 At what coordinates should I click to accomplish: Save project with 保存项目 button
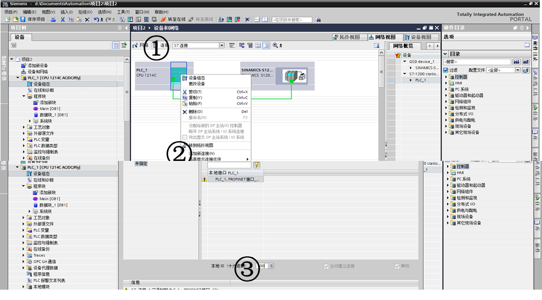[x=33, y=19]
